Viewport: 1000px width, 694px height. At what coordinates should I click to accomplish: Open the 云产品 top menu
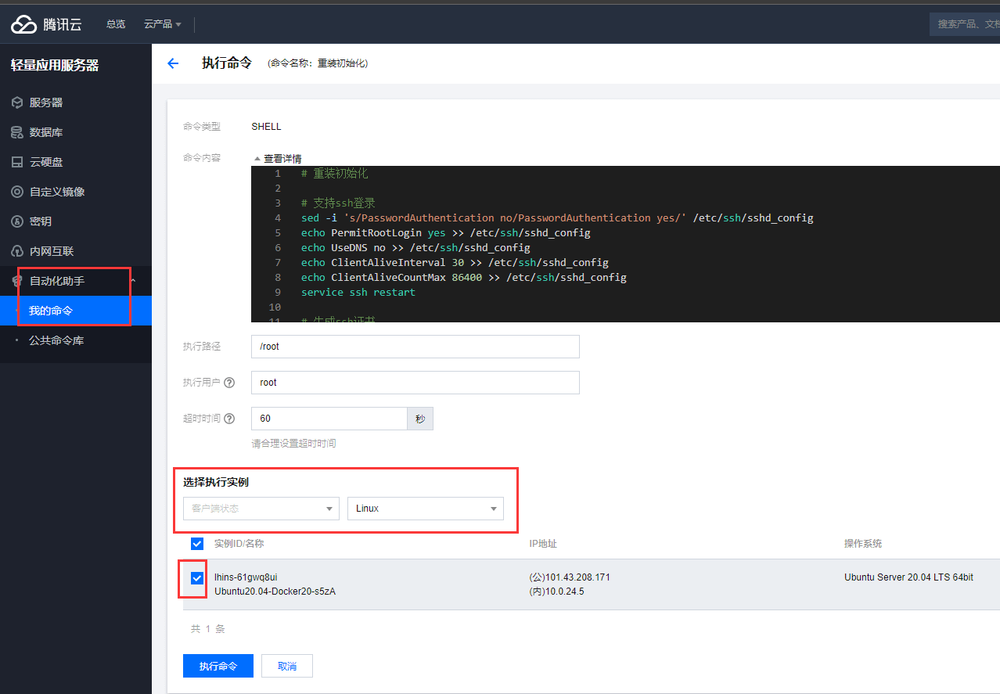coord(162,24)
